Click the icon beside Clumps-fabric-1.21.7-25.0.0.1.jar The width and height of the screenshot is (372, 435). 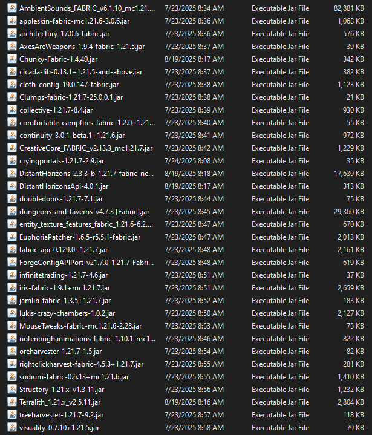(12, 97)
